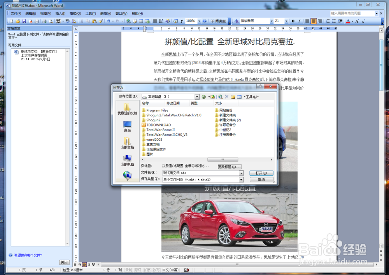Open the 文件 menu
Viewport: 389px width, 275px height.
click(x=16, y=14)
